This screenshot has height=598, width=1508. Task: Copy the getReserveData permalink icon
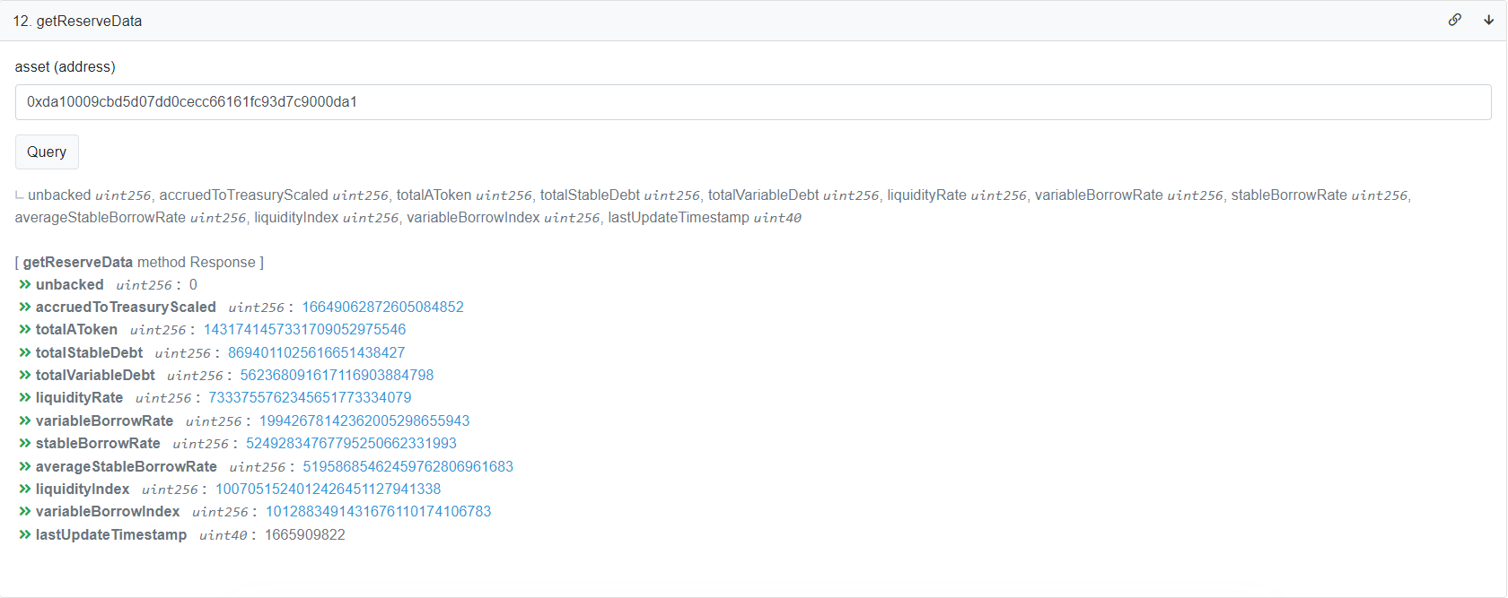[x=1454, y=20]
